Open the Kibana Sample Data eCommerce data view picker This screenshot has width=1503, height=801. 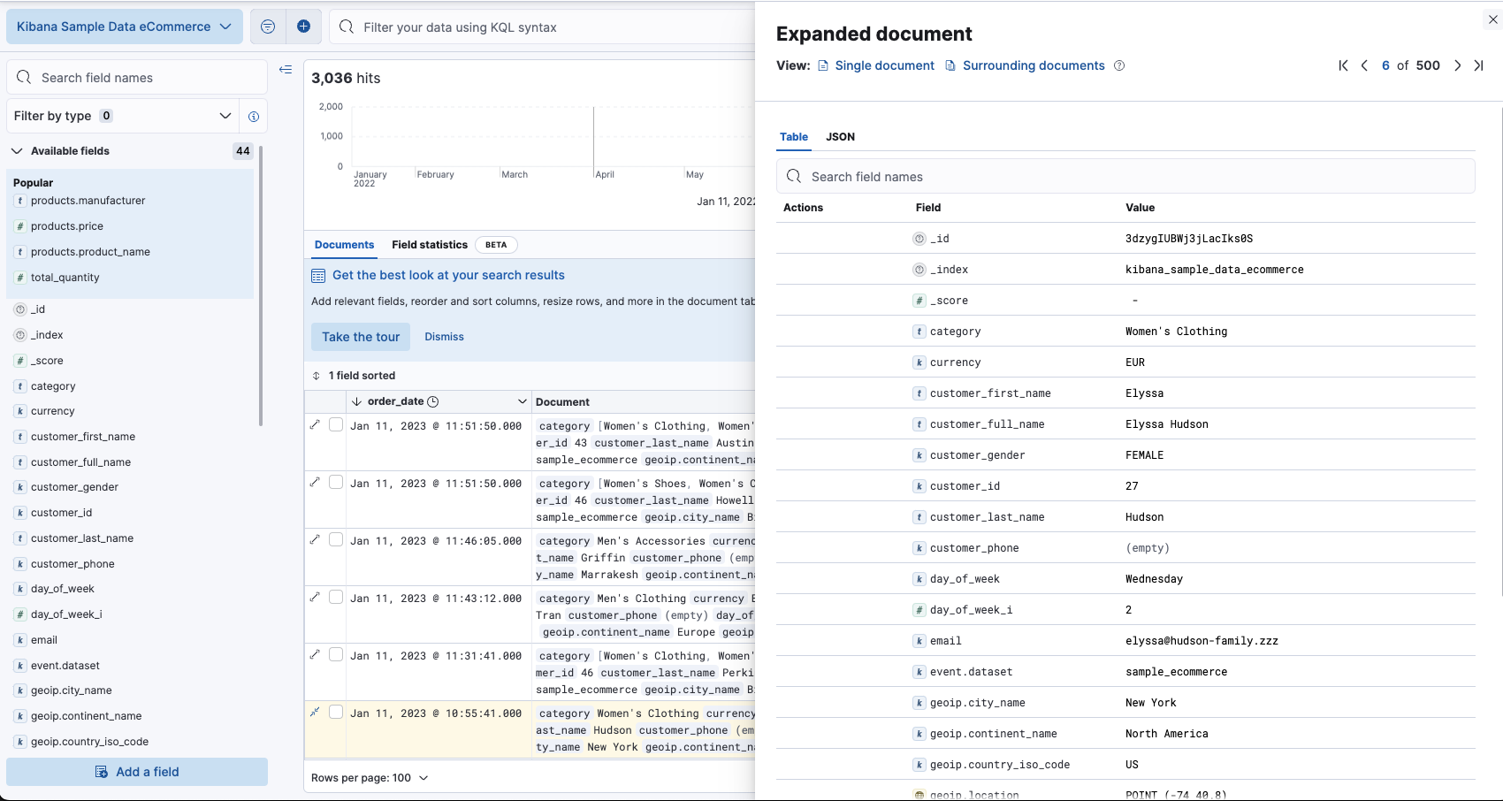coord(124,27)
